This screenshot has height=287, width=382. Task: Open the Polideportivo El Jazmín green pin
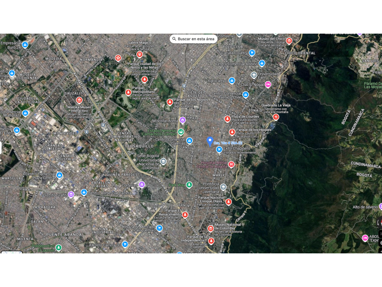59,248
